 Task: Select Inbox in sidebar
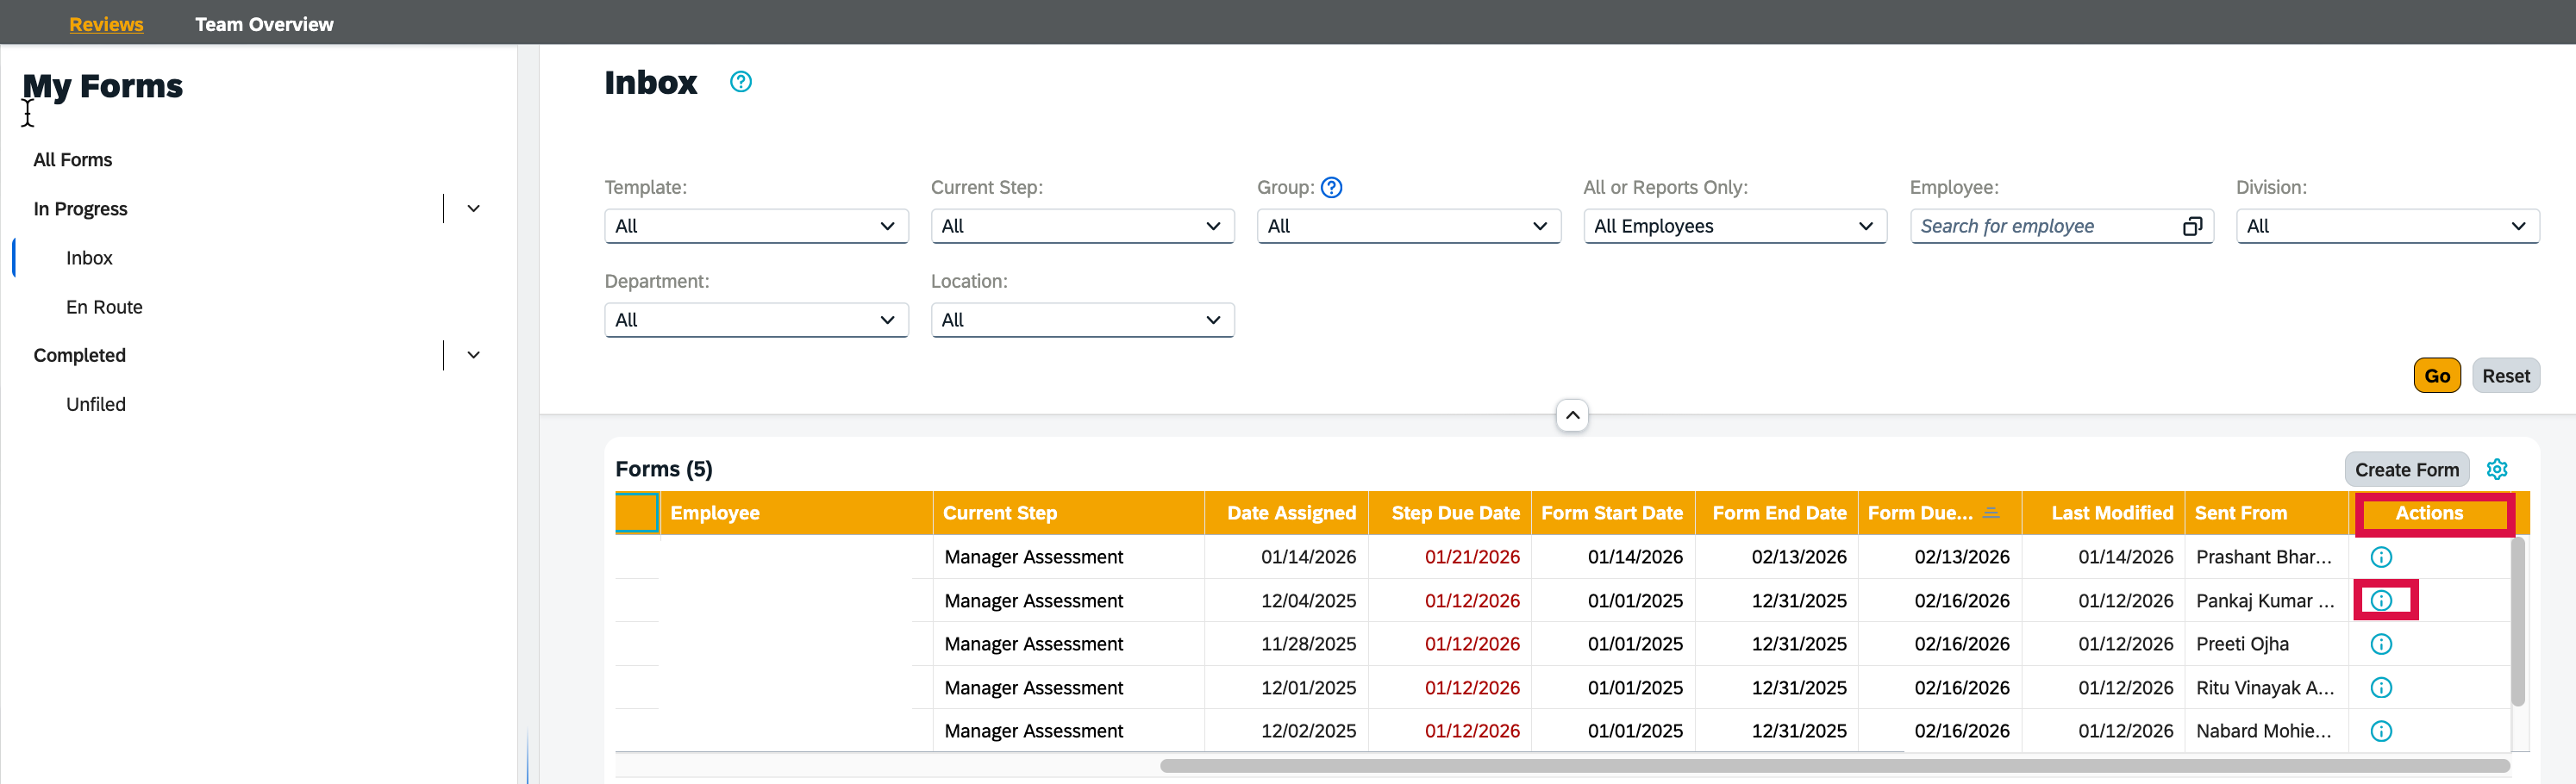89,258
